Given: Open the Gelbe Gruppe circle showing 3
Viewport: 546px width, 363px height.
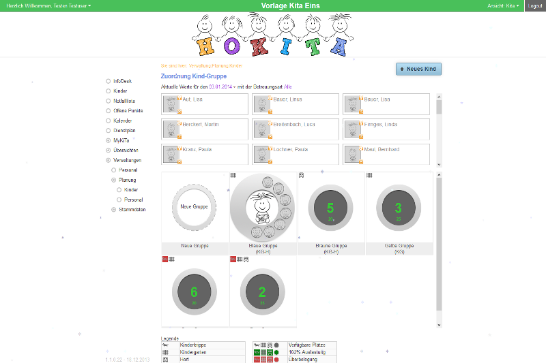Looking at the screenshot, I should click(x=399, y=208).
